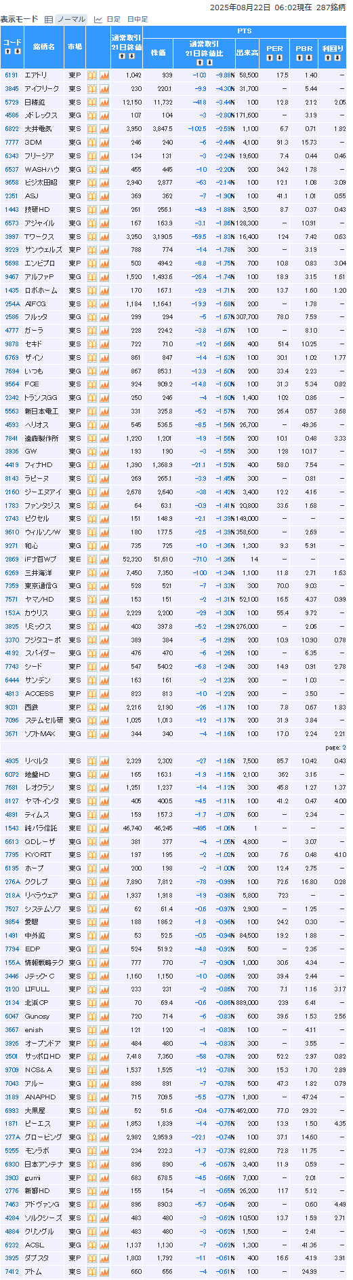Sort PTS 21日終値比 using down arrow
This screenshot has width=353, height=1280.
(x=209, y=61)
